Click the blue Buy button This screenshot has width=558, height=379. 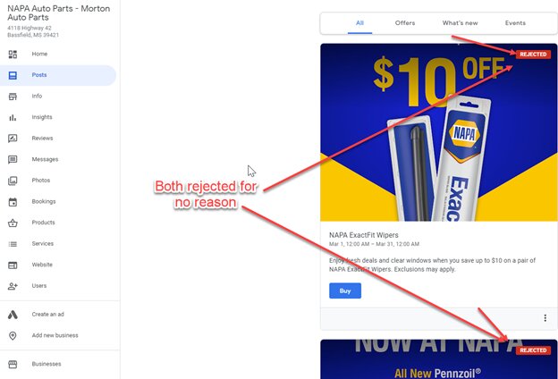click(345, 291)
